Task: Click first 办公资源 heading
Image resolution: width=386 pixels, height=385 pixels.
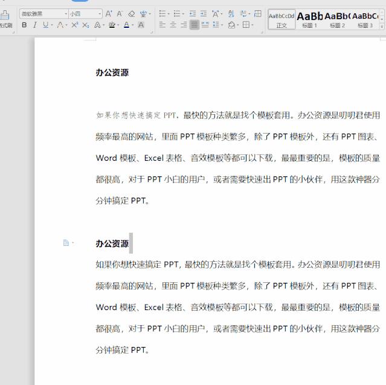Action: [x=112, y=73]
